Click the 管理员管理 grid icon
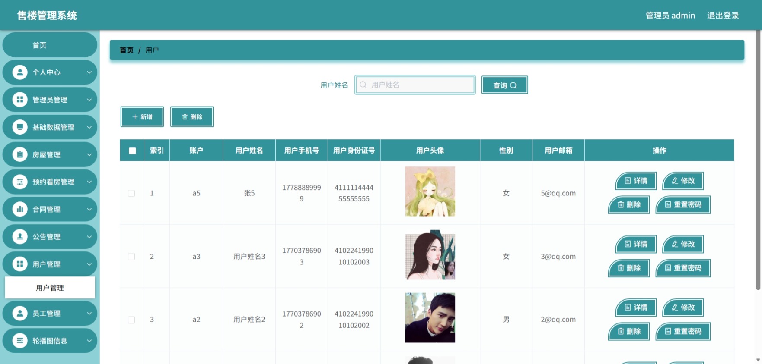The height and width of the screenshot is (364, 762). 20,100
